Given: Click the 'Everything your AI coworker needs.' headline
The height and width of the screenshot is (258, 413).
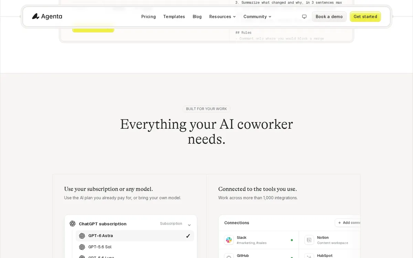Looking at the screenshot, I should tap(206, 131).
